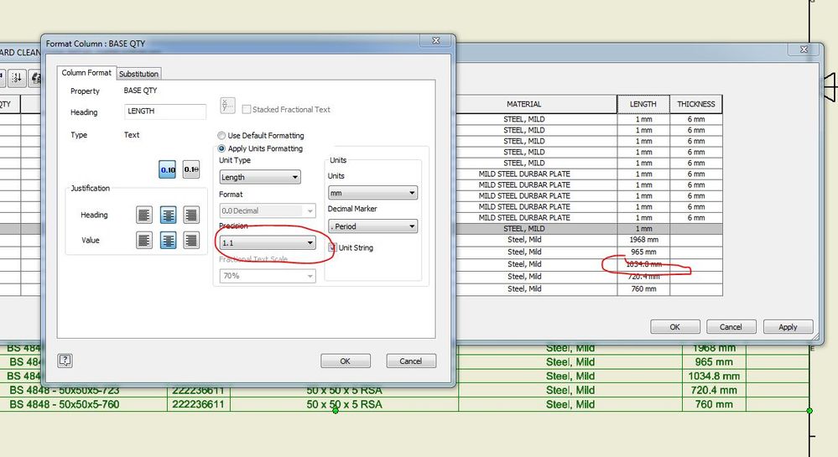Click 760 mm in the drawing table
This screenshot has width=838, height=457.
pyautogui.click(x=714, y=405)
